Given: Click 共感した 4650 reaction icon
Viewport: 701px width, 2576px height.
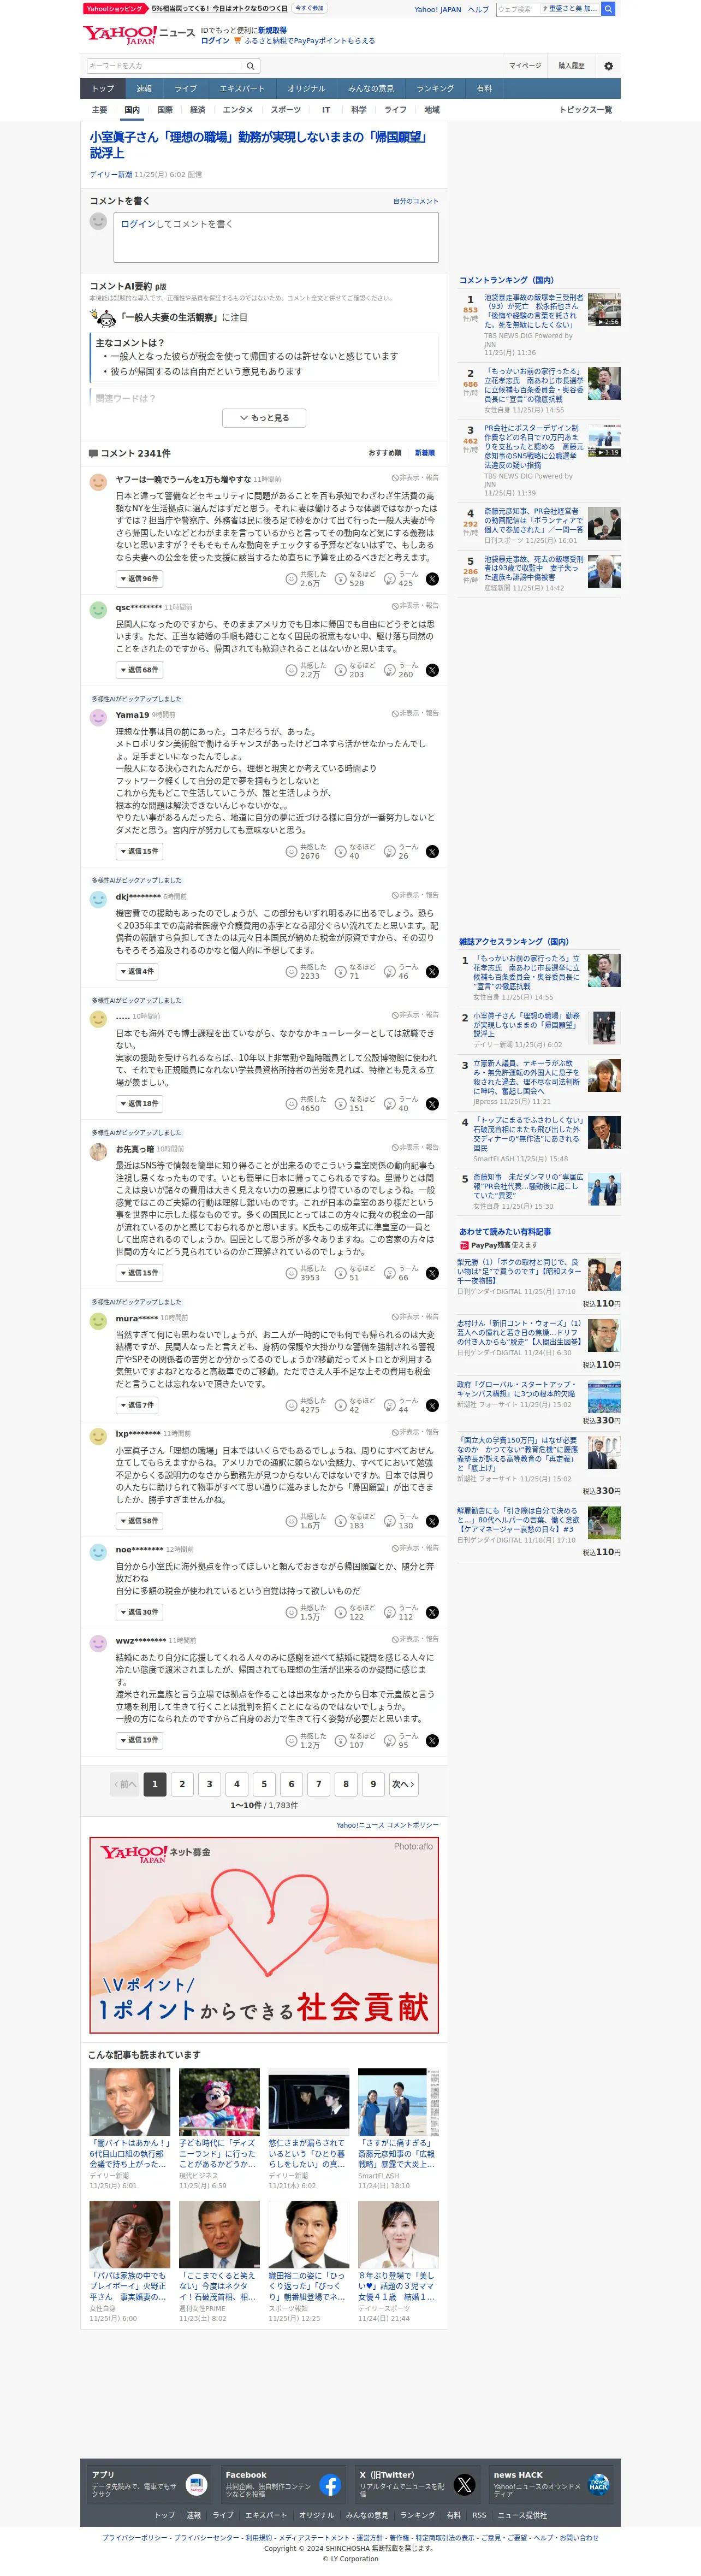Looking at the screenshot, I should [291, 1104].
